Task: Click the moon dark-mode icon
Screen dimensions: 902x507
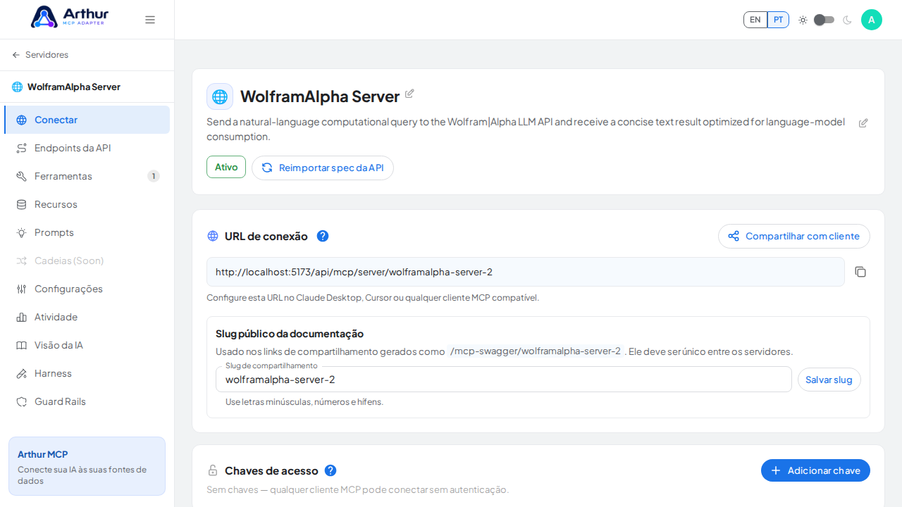Action: [847, 20]
